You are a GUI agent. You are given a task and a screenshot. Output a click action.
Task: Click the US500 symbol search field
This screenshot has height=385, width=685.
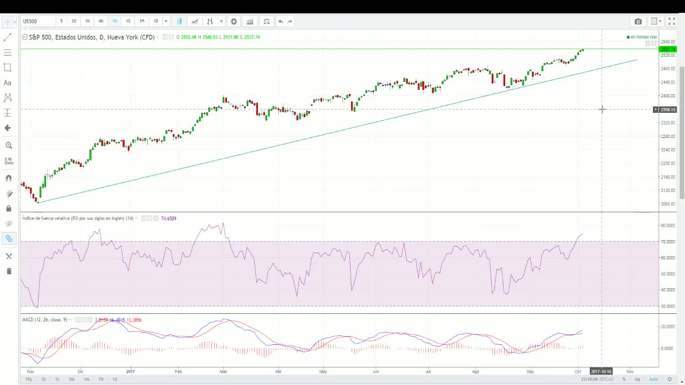[x=37, y=21]
